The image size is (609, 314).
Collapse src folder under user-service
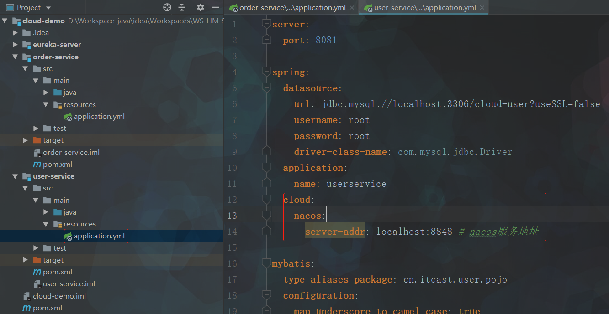click(x=26, y=188)
